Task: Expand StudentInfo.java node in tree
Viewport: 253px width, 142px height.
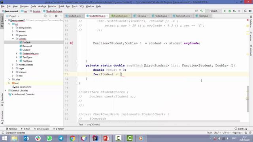Action: (16, 54)
